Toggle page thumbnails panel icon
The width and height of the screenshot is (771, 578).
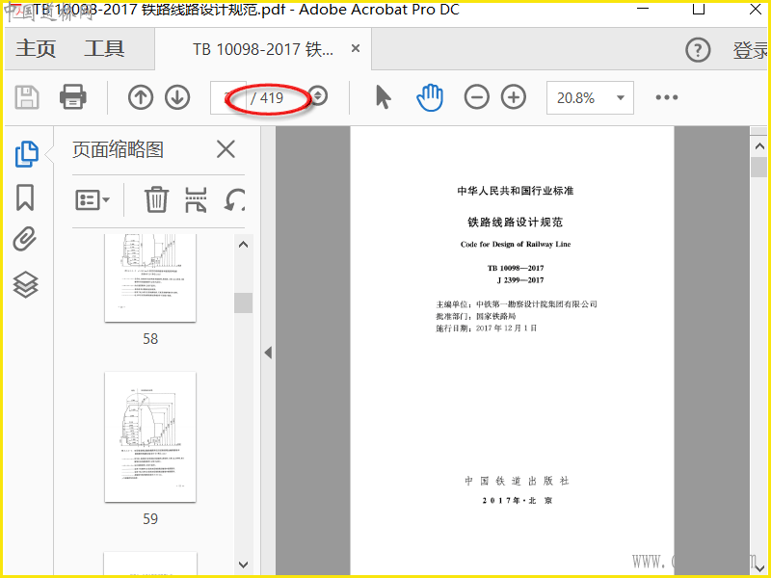pos(26,154)
